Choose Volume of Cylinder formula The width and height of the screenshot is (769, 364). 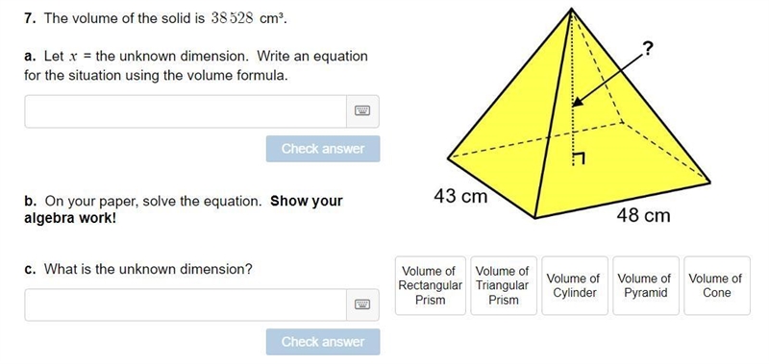[x=574, y=285]
